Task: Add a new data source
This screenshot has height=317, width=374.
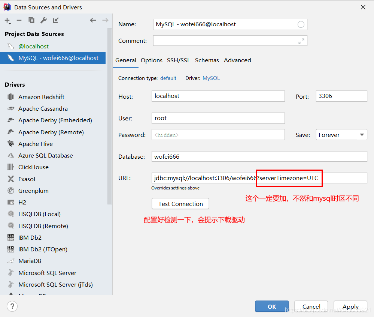Action: coord(7,20)
